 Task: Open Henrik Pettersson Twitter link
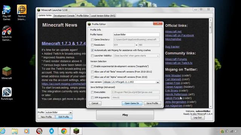coord(176,94)
